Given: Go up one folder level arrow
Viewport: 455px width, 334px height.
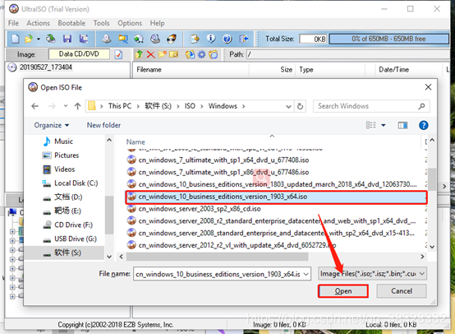Looking at the screenshot, I should (x=77, y=106).
